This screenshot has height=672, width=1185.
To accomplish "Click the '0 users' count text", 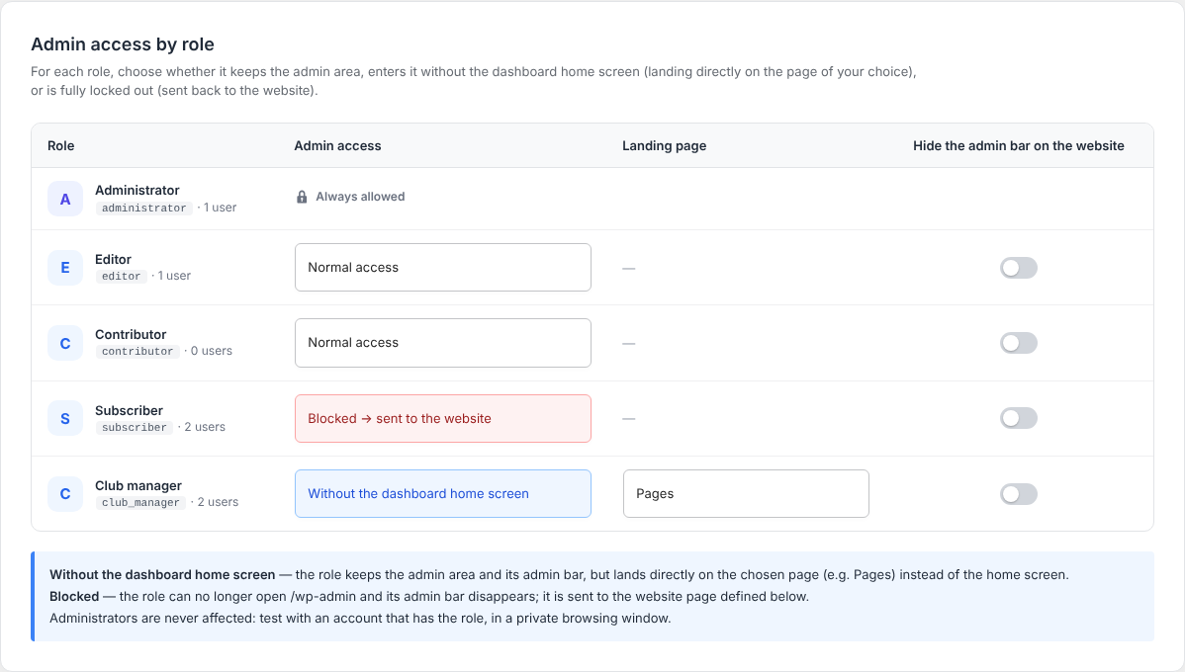I will click(x=211, y=351).
